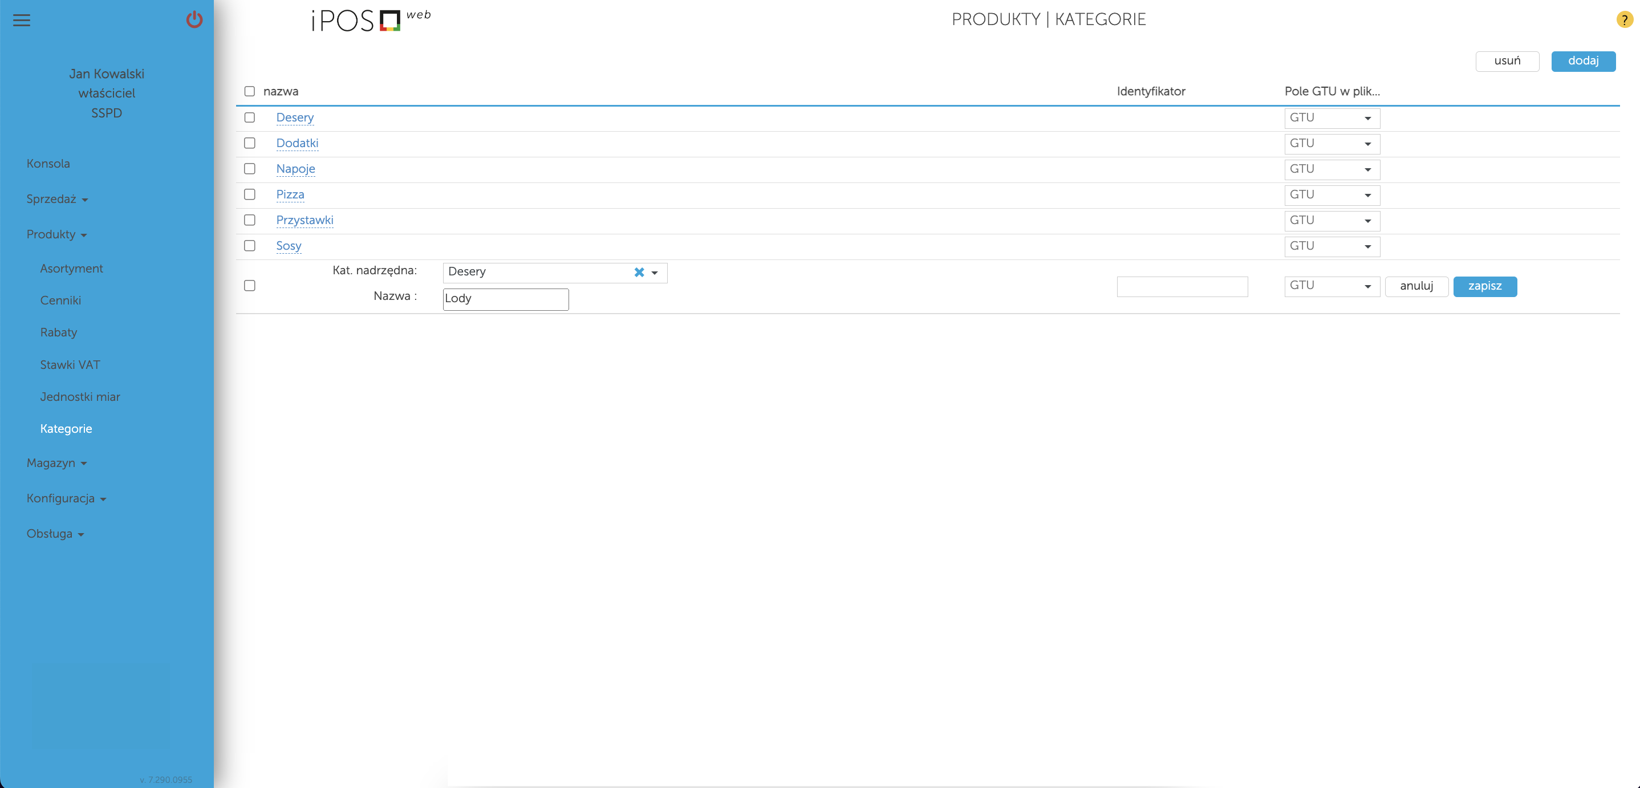
Task: Tick the Desery row checkbox
Action: point(250,118)
